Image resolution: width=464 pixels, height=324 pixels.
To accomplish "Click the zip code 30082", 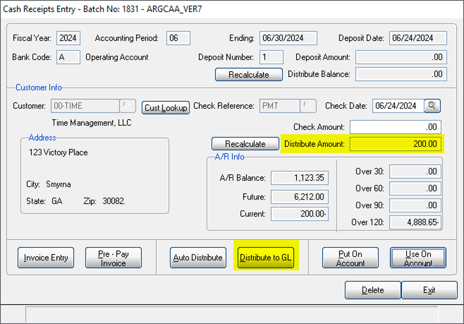I will pos(114,201).
